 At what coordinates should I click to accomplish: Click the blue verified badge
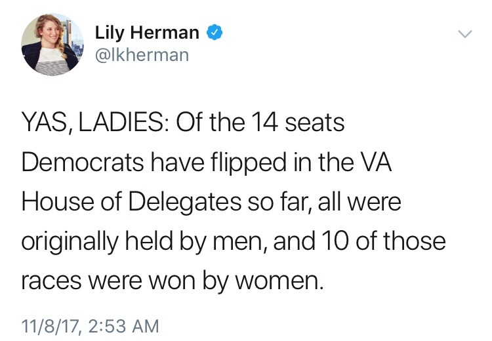click(214, 32)
